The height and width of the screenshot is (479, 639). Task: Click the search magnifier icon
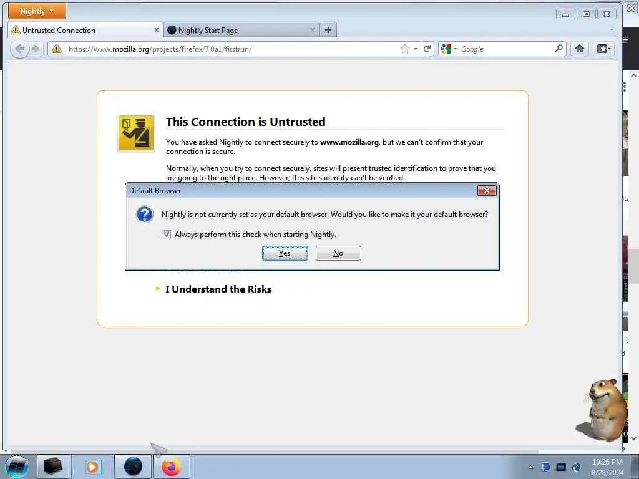point(559,49)
